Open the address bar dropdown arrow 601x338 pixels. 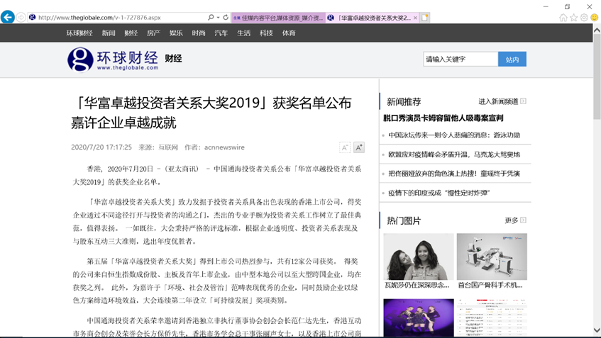(218, 17)
